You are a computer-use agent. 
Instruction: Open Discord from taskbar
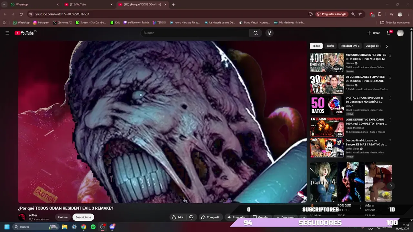click(112, 227)
